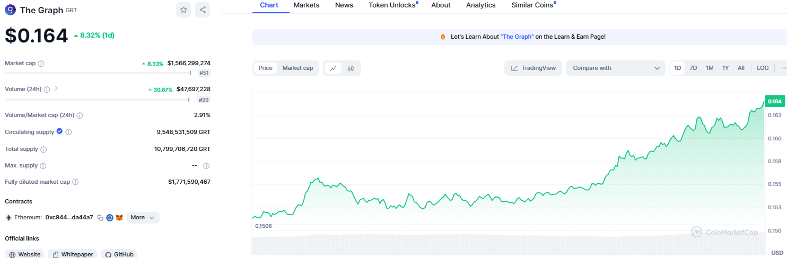Open the TradingView chart button

(533, 68)
